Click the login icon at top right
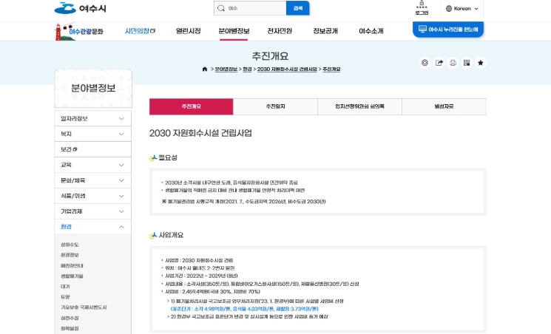The image size is (551, 334). pyautogui.click(x=422, y=9)
